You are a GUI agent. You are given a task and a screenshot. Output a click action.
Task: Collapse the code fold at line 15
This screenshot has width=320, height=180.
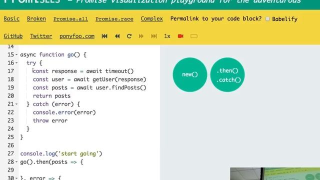(16, 54)
